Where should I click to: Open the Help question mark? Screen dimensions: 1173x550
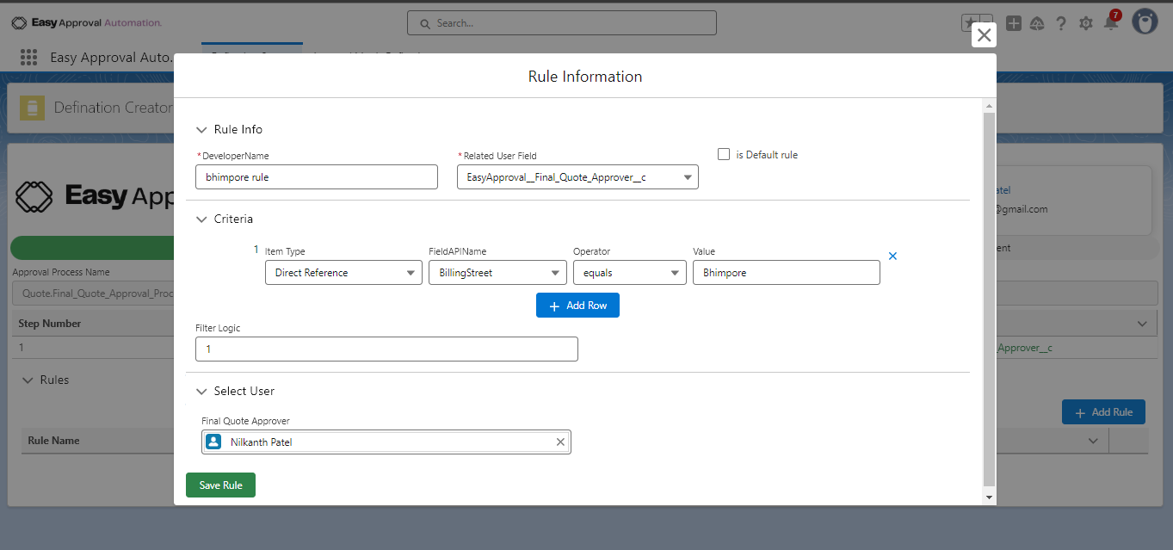click(x=1061, y=23)
